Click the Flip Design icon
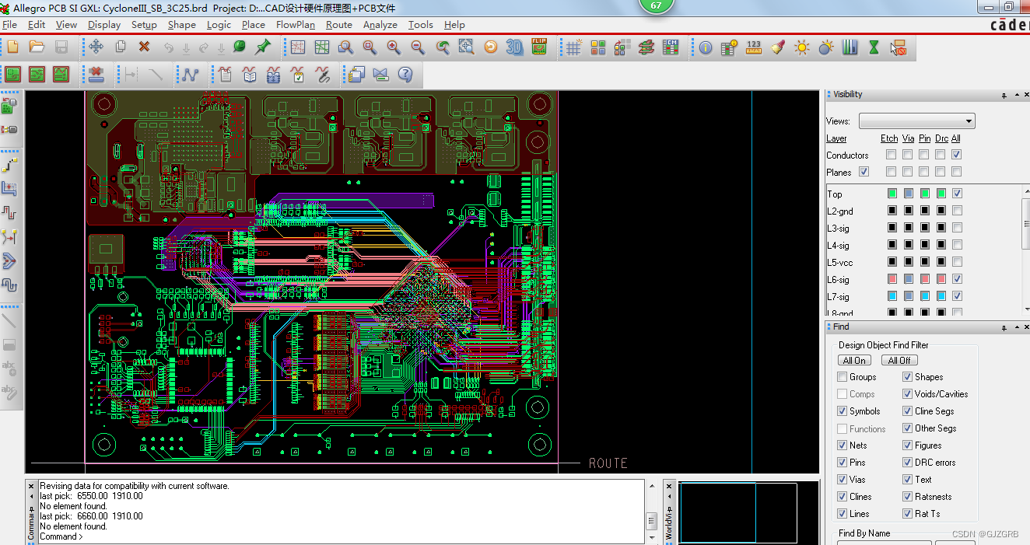1030x545 pixels. point(539,47)
